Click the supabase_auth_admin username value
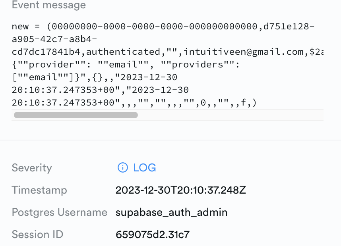The width and height of the screenshot is (341, 246). [171, 212]
